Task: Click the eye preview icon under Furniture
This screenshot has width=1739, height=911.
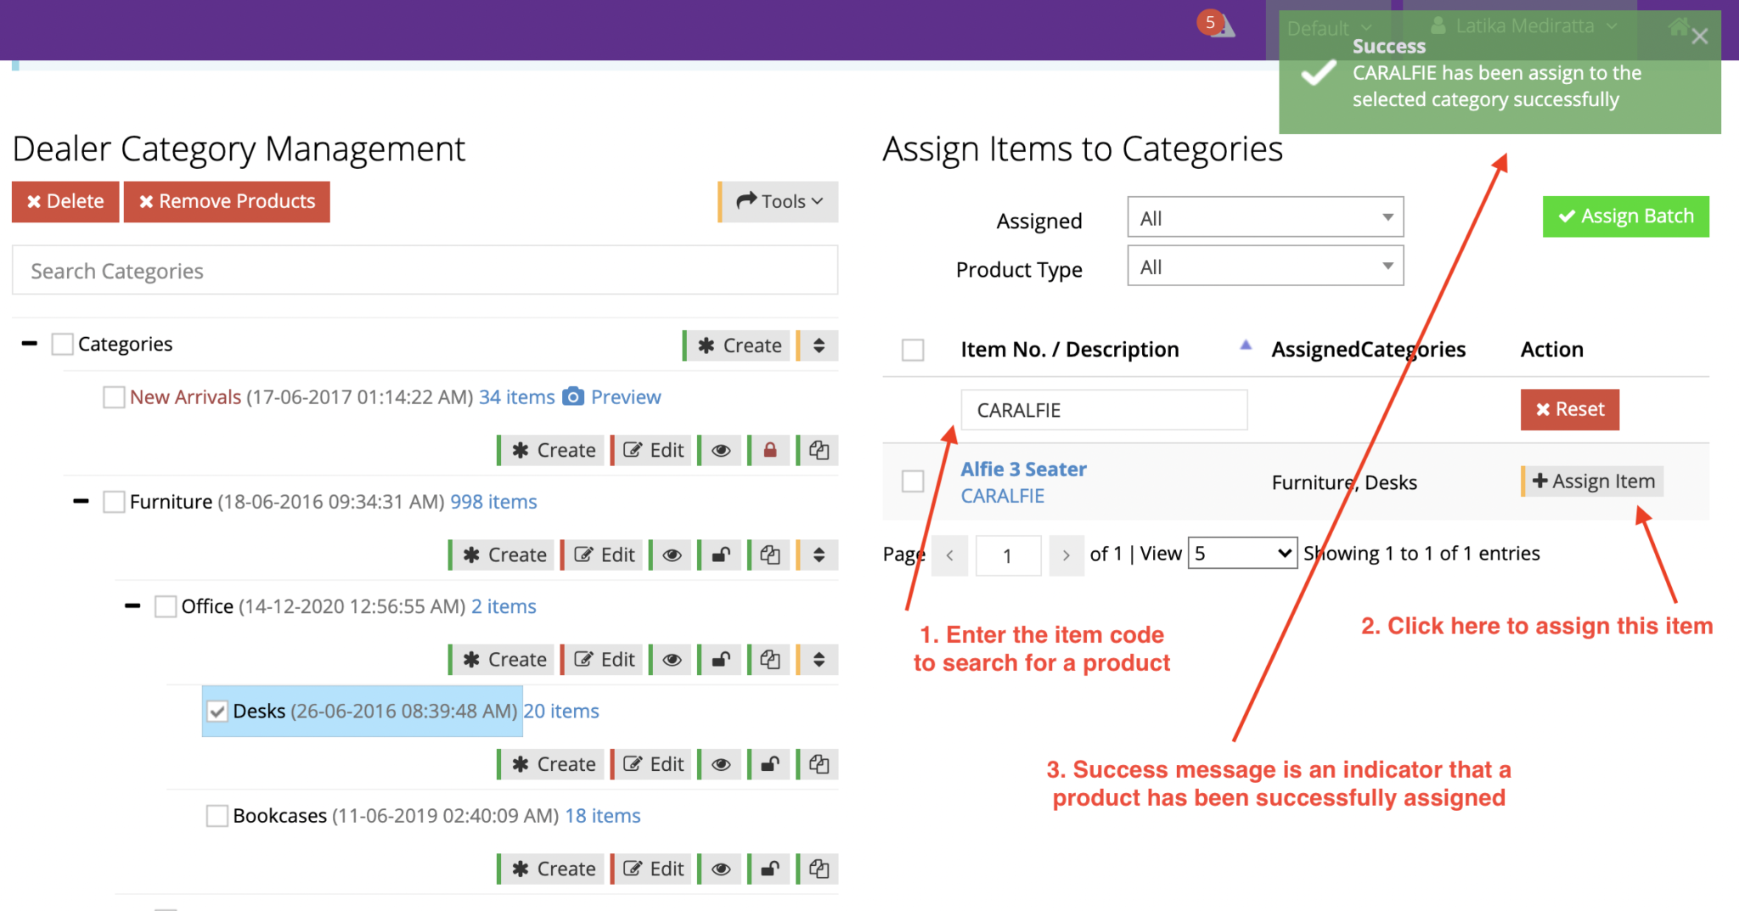Action: 671,554
